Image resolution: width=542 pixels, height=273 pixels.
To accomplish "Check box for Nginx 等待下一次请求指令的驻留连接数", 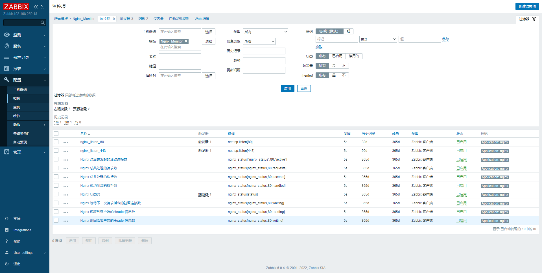I will [56, 203].
